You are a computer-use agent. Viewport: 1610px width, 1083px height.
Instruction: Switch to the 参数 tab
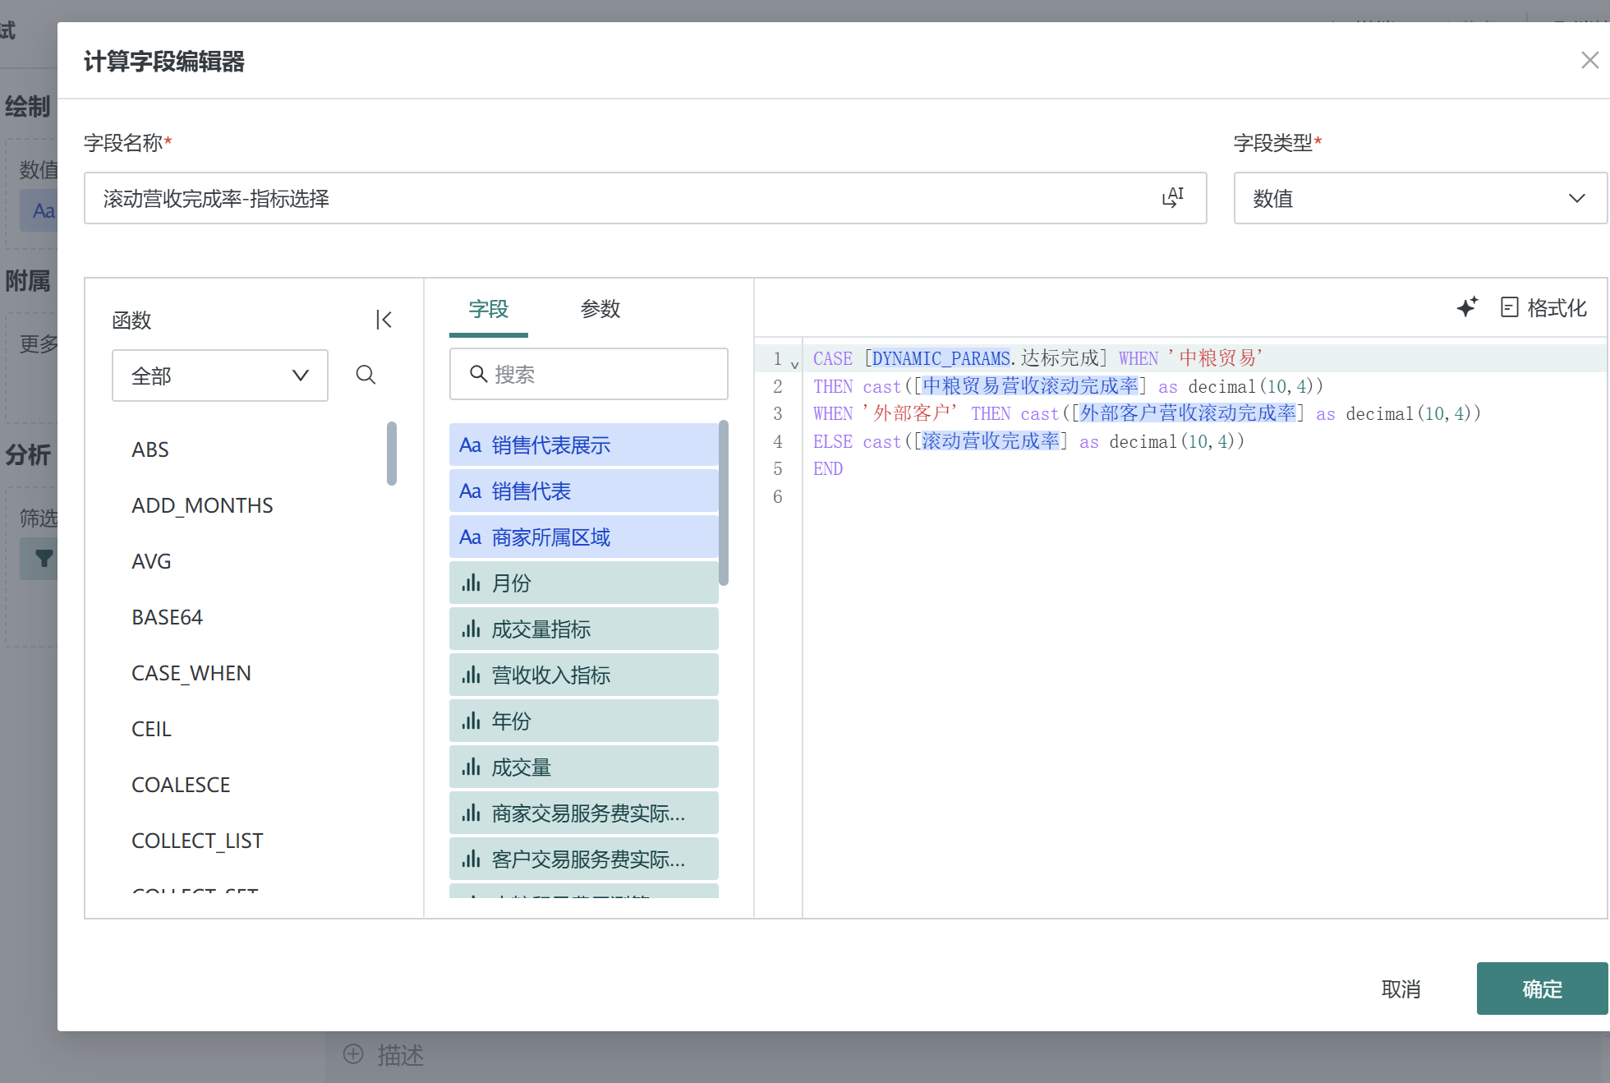coord(600,310)
